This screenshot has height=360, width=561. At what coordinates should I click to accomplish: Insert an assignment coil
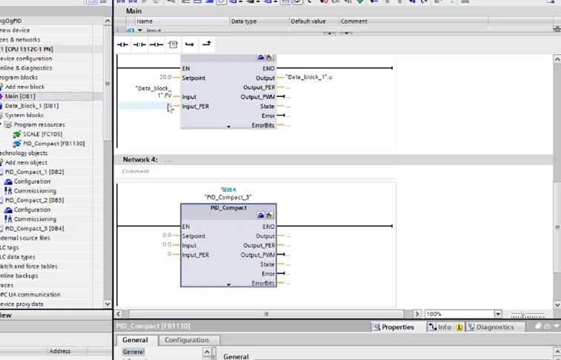156,44
